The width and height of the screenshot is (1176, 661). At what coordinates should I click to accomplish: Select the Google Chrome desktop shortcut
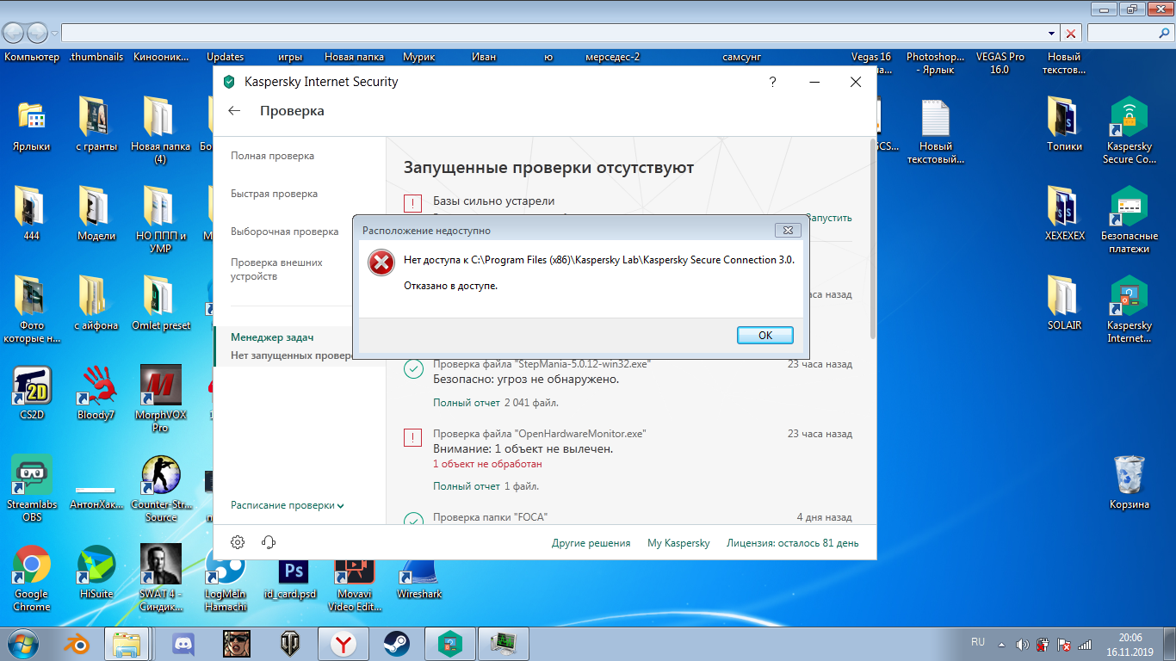click(x=32, y=578)
